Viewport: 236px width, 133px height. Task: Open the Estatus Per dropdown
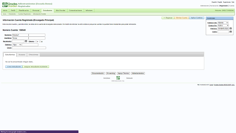(x=223, y=25)
